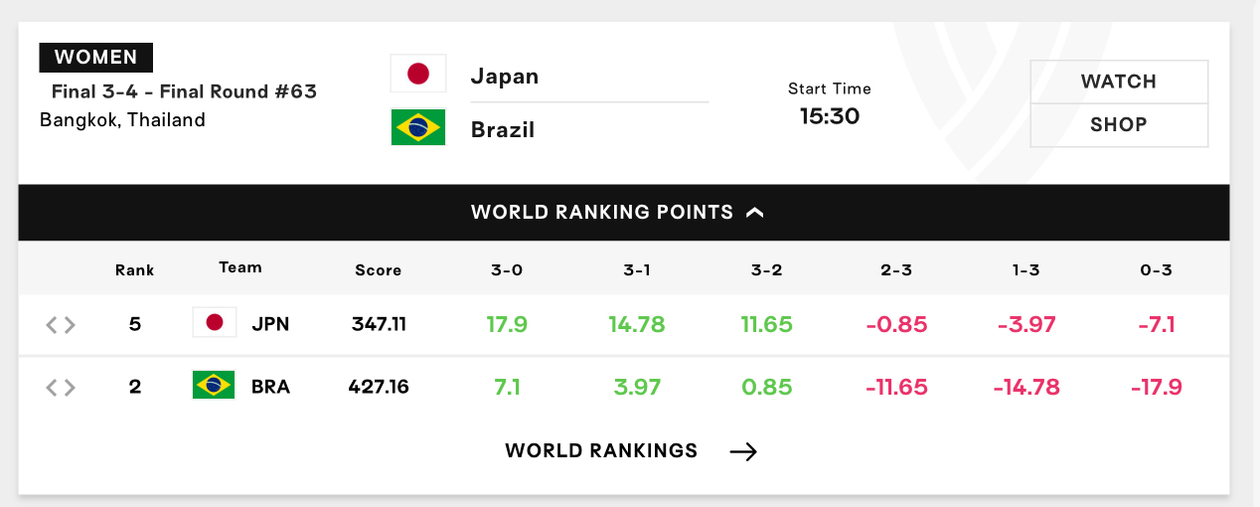Collapse the World Ranking Points header bar
This screenshot has height=507, width=1260.
tap(624, 212)
